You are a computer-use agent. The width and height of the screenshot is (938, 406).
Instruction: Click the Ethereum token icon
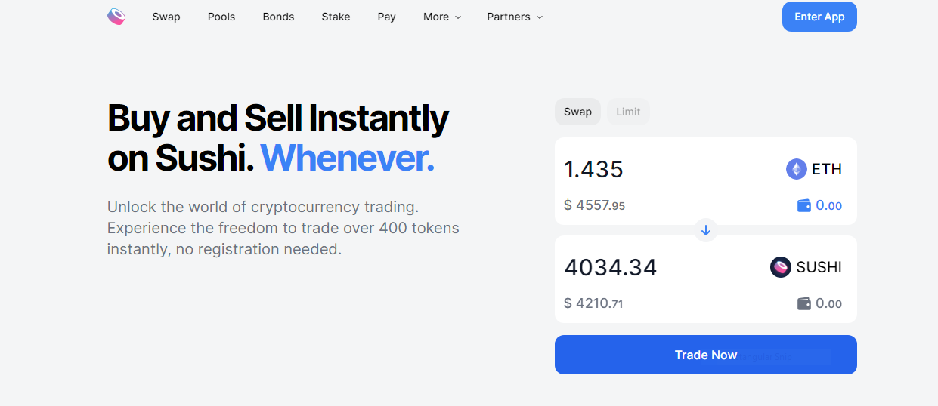797,169
